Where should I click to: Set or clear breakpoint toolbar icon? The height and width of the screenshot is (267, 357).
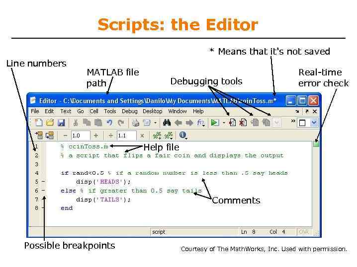pyautogui.click(x=232, y=123)
